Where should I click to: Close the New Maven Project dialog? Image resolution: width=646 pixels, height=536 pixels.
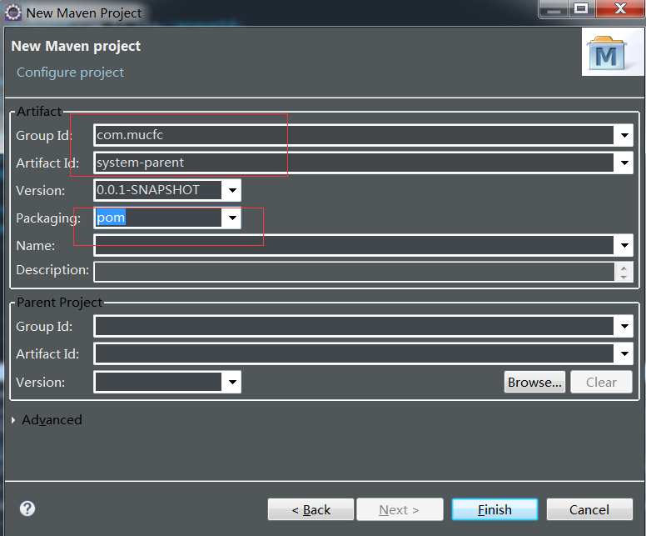pos(620,8)
